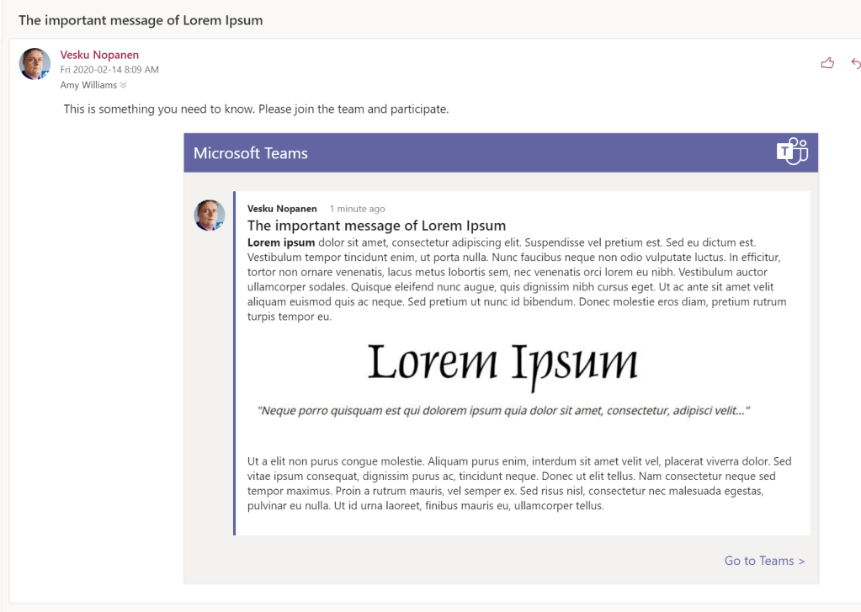This screenshot has width=861, height=612.
Task: Click the Amy Williams recipient name
Action: coord(88,85)
